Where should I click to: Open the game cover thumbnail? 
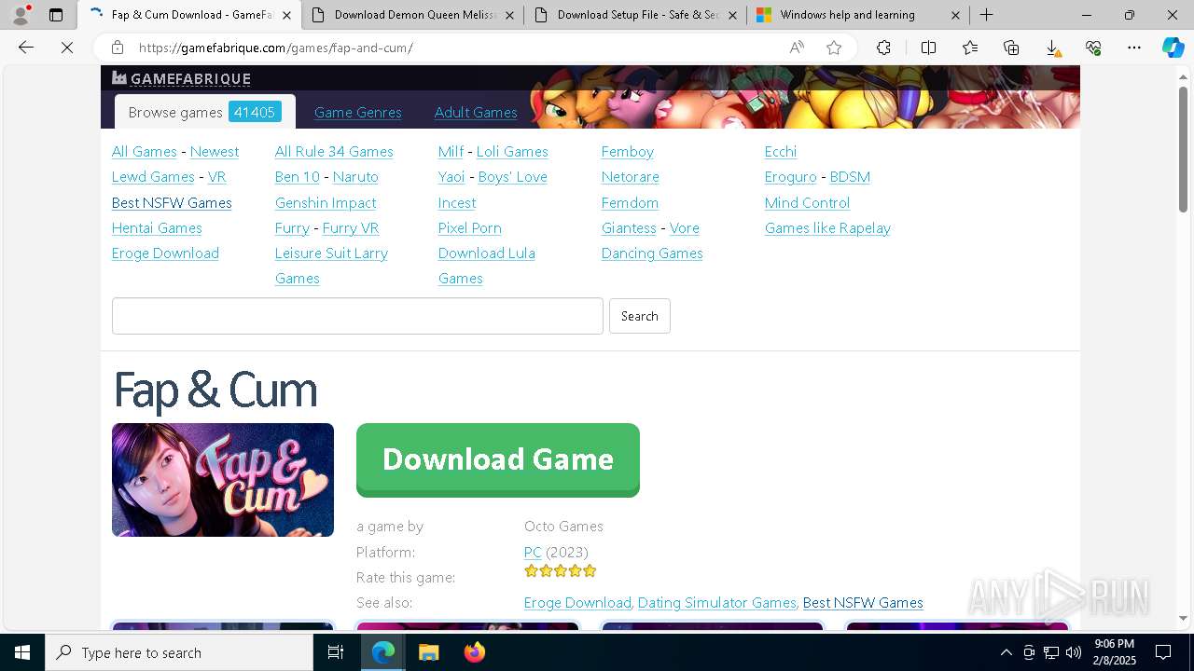pos(223,480)
